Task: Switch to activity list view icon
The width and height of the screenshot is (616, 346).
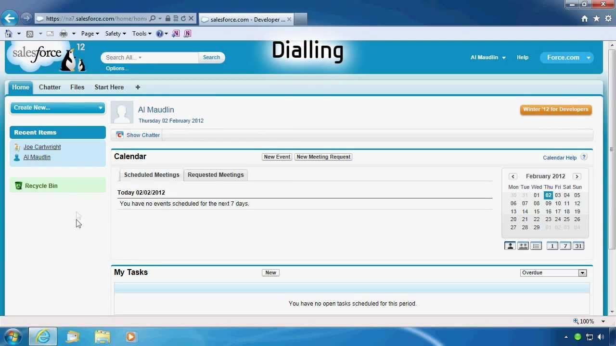Action: coord(536,246)
